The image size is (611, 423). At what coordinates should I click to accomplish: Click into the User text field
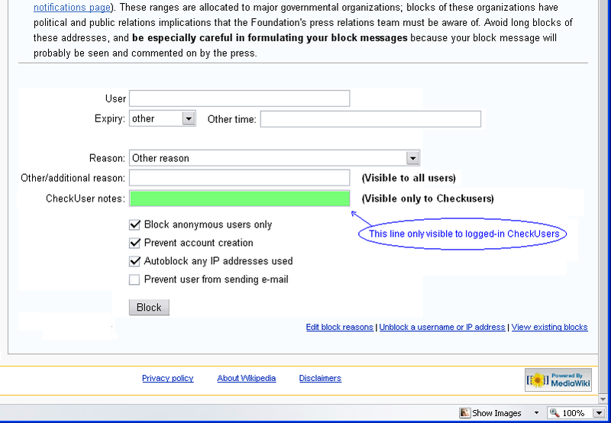[x=239, y=98]
